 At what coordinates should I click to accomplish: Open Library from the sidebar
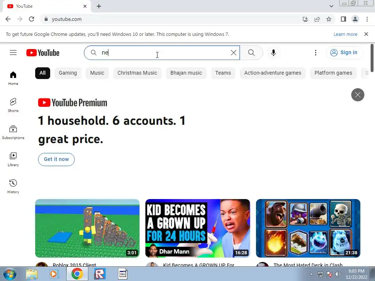pos(13,160)
